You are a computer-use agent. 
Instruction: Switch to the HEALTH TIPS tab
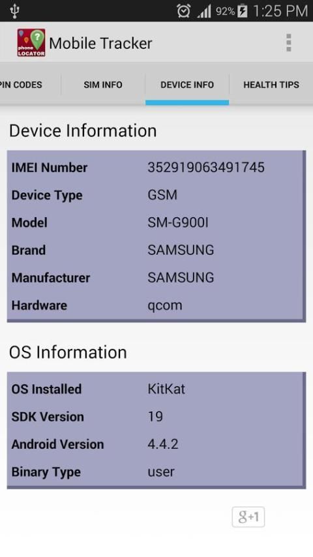click(271, 85)
